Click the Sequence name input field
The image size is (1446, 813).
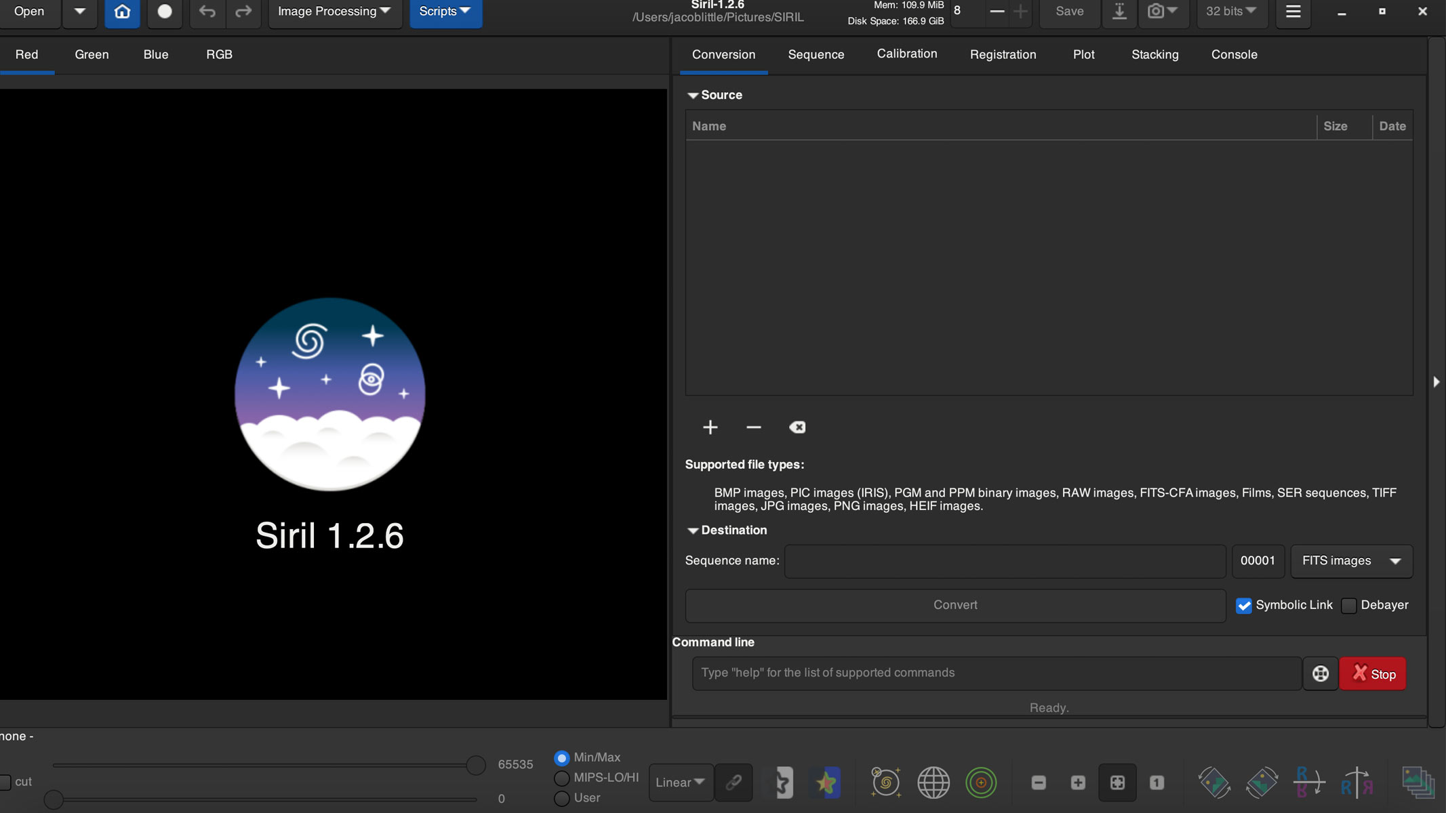pos(1005,561)
